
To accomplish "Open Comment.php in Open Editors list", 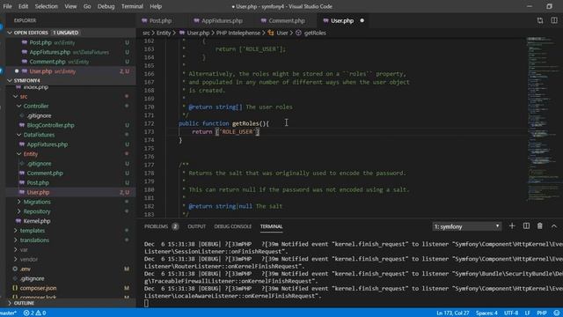I will pos(70,62).
